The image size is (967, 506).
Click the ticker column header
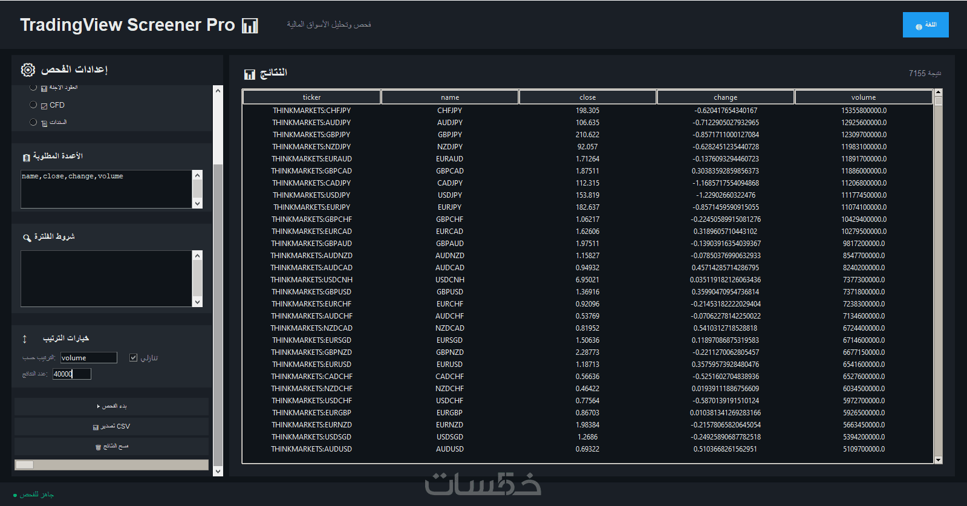coord(311,97)
